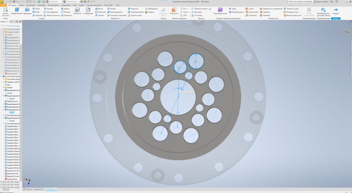This screenshot has height=193, width=352.
Task: Click the help search input field
Action: coord(300,2)
